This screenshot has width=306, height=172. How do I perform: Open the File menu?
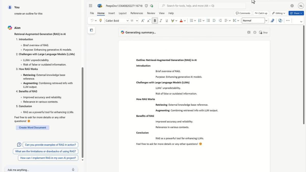[92, 13]
